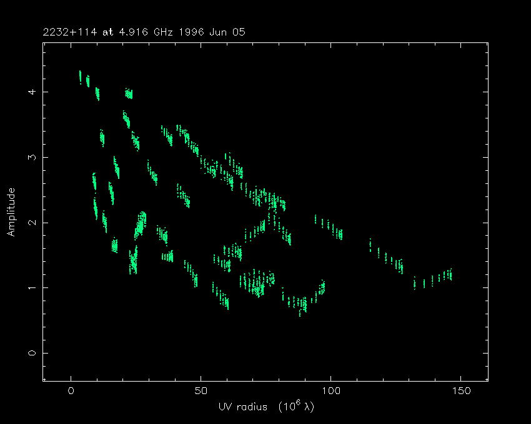Click the data cluster near radius 115, amplitude 1.7

[370, 244]
